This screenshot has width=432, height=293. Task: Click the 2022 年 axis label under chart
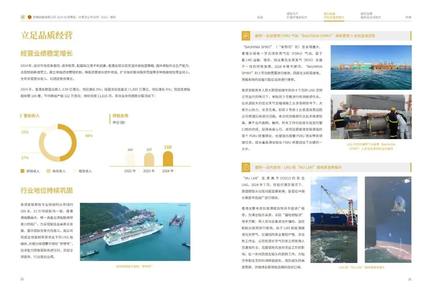coord(130,171)
